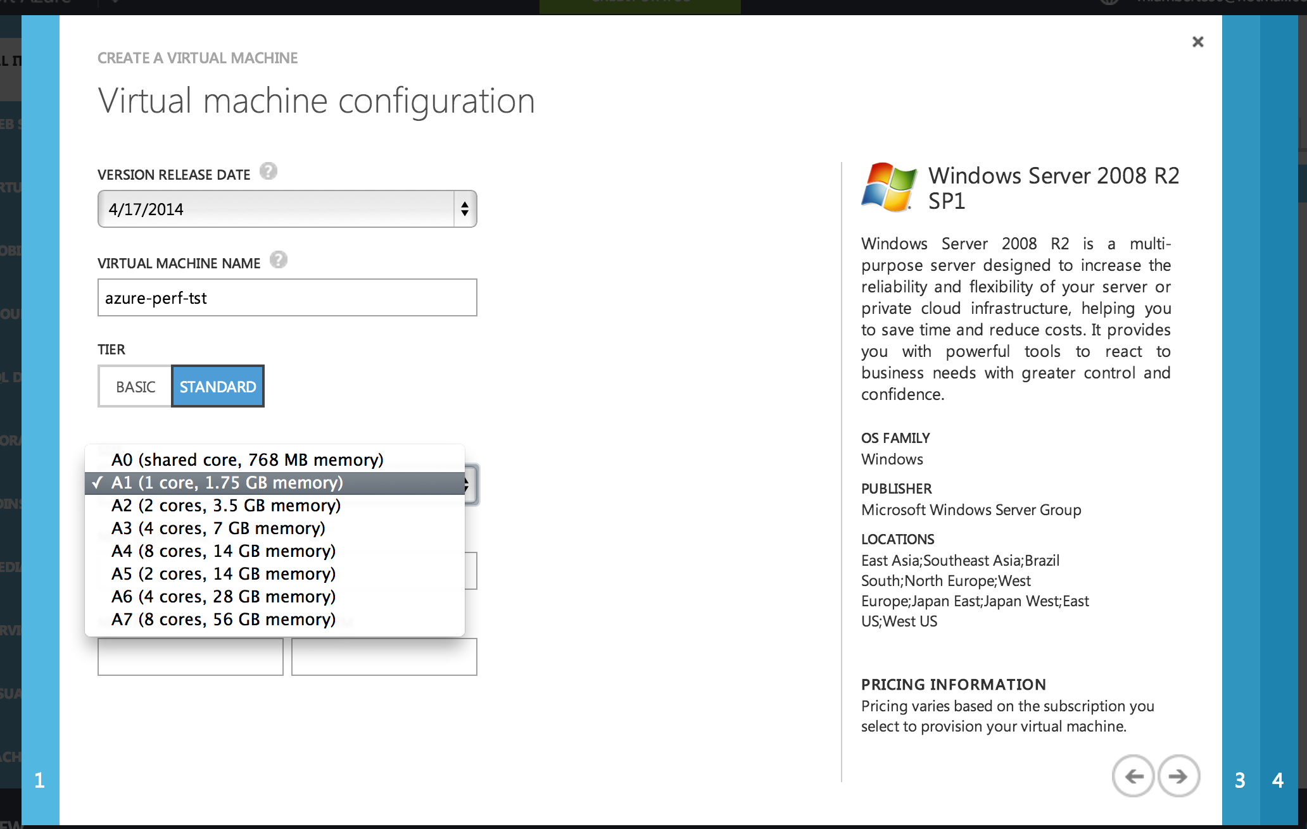
Task: Choose A0 shared core size option
Action: (247, 460)
